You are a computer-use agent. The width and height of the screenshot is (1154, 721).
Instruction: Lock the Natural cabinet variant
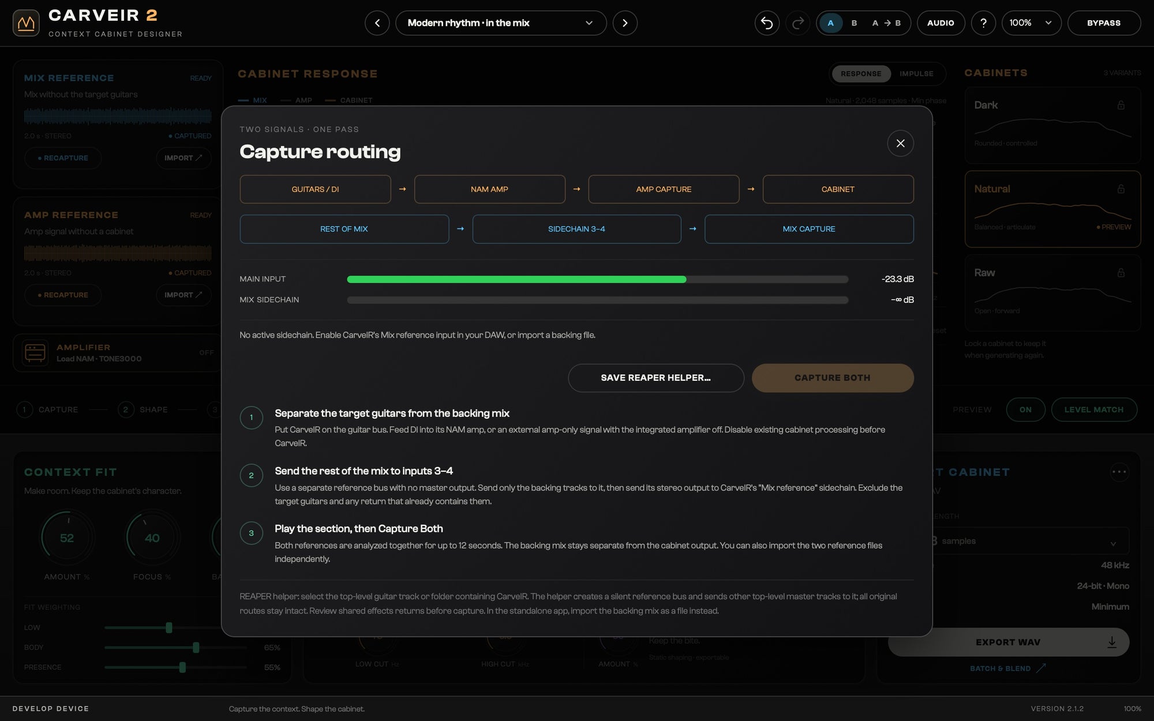pos(1121,189)
